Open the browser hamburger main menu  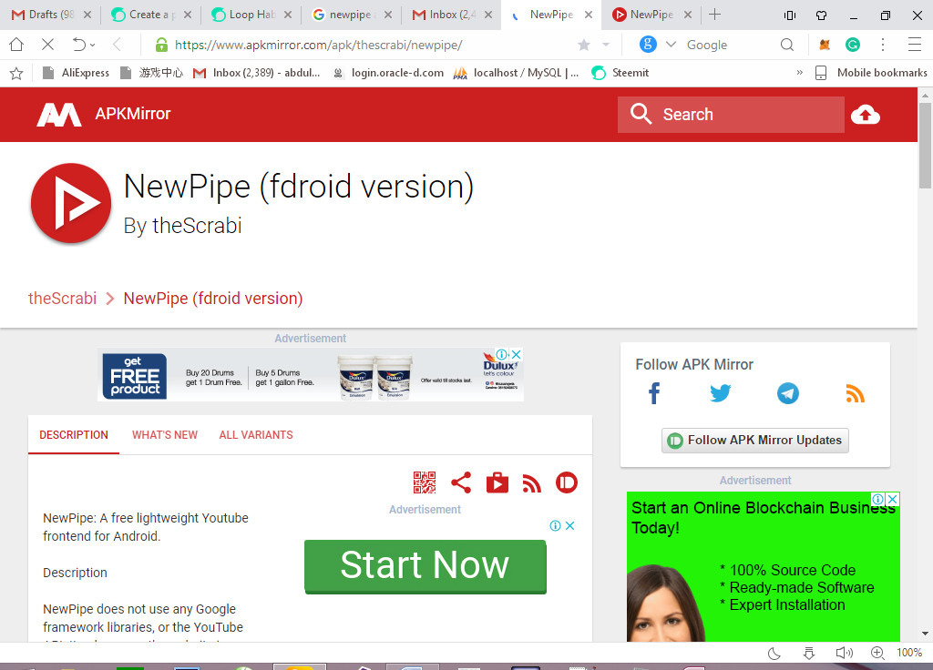(915, 45)
